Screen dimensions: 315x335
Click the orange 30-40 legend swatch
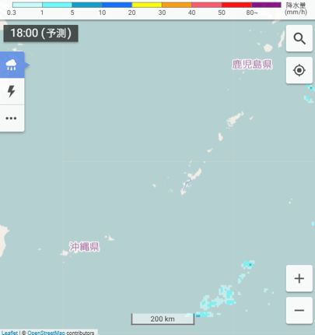177,5
